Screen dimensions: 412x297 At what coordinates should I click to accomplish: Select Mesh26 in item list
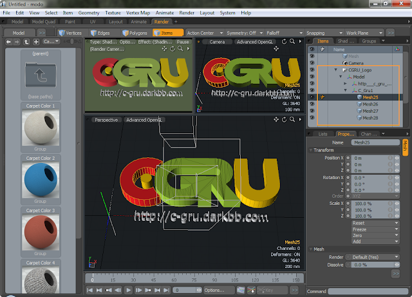pos(370,104)
